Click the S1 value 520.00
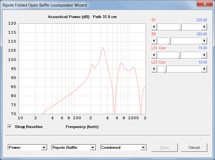This screenshot has height=160, width=215. [202, 20]
